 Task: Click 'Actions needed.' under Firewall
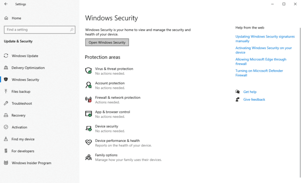(x=107, y=102)
